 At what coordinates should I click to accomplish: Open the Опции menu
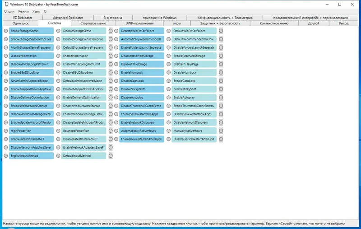point(9,11)
